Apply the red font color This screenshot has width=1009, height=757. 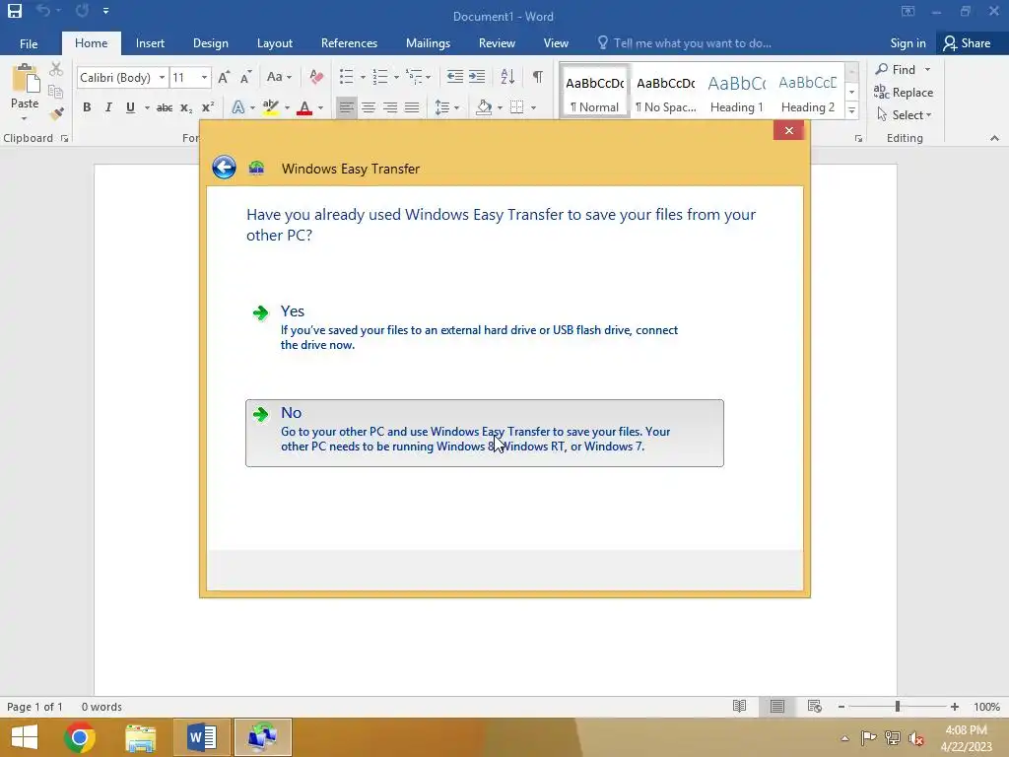click(304, 107)
